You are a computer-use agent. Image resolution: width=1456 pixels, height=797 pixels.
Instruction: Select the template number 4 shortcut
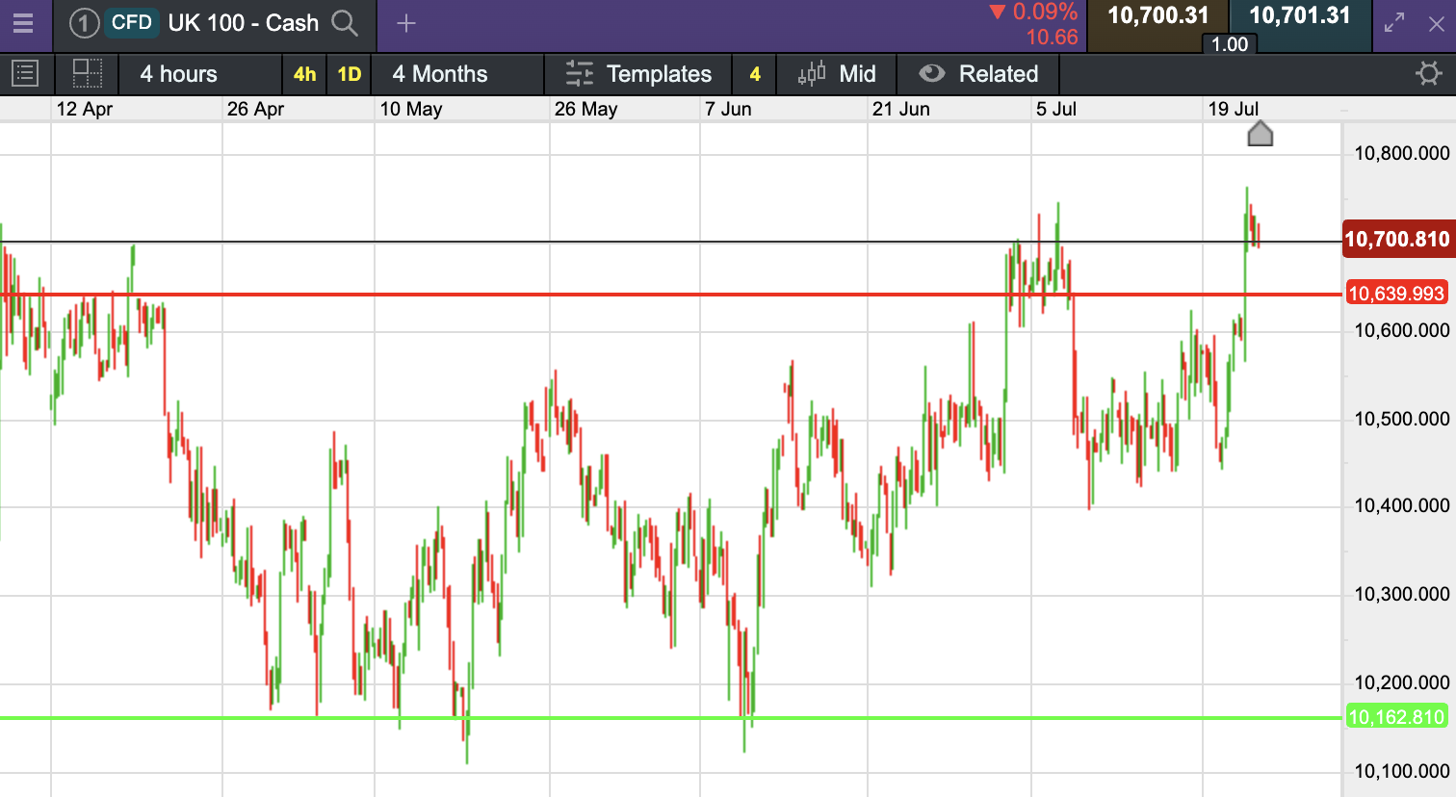click(755, 74)
